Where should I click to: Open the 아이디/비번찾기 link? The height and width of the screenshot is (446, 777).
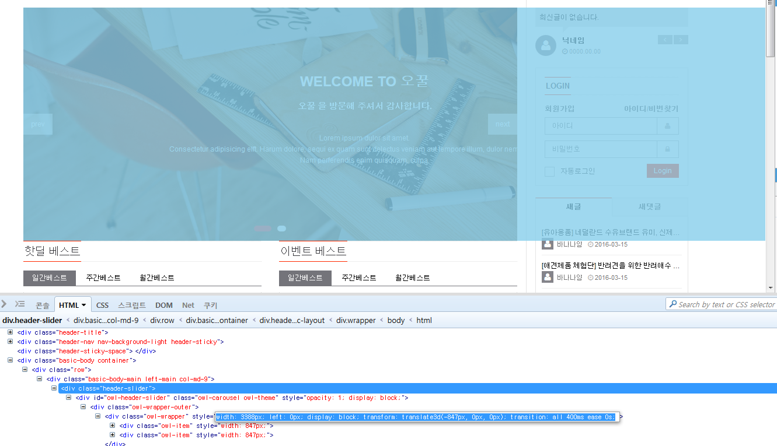(x=651, y=108)
